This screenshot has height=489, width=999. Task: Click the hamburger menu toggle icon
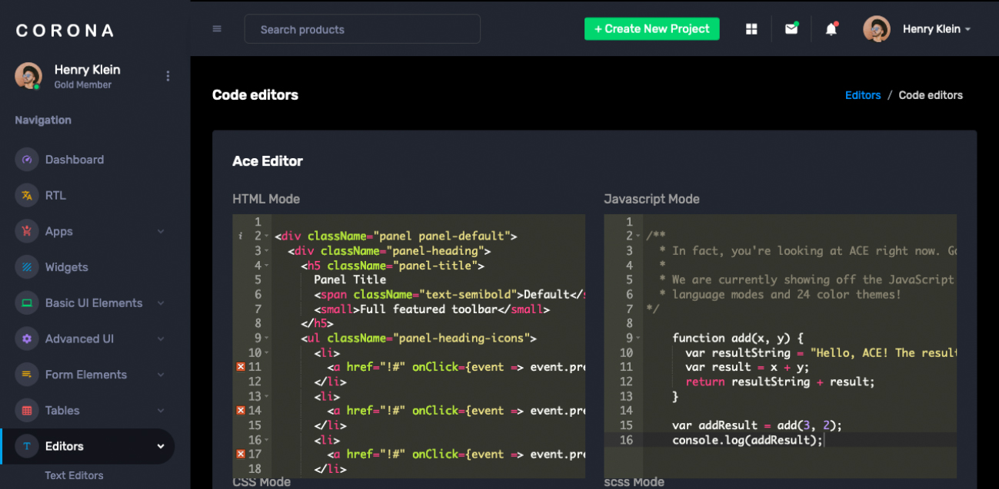[x=217, y=29]
